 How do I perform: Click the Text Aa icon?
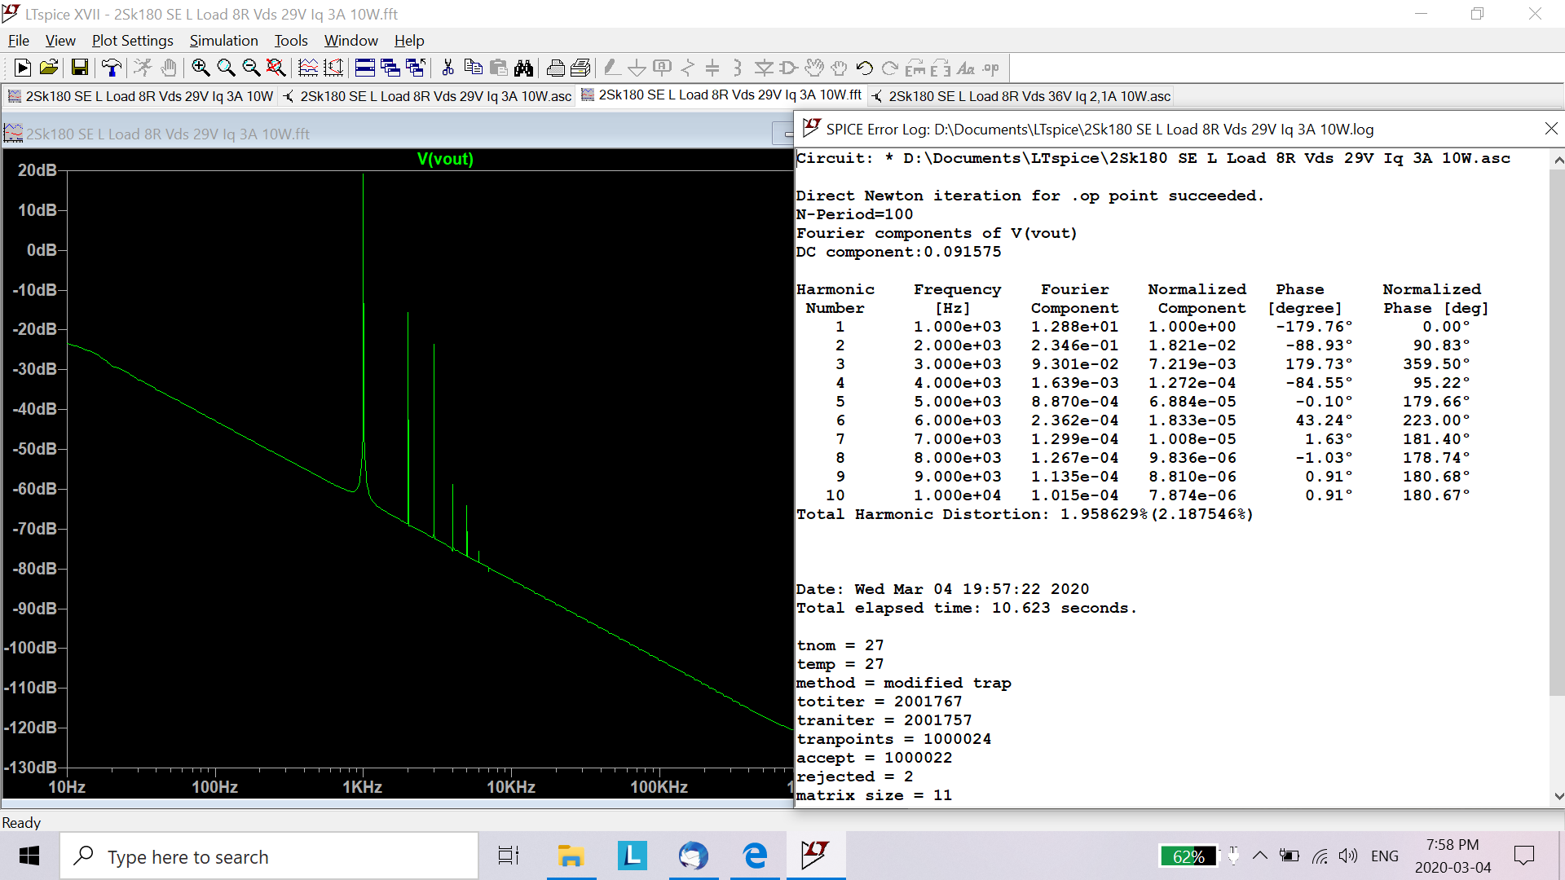click(x=966, y=68)
